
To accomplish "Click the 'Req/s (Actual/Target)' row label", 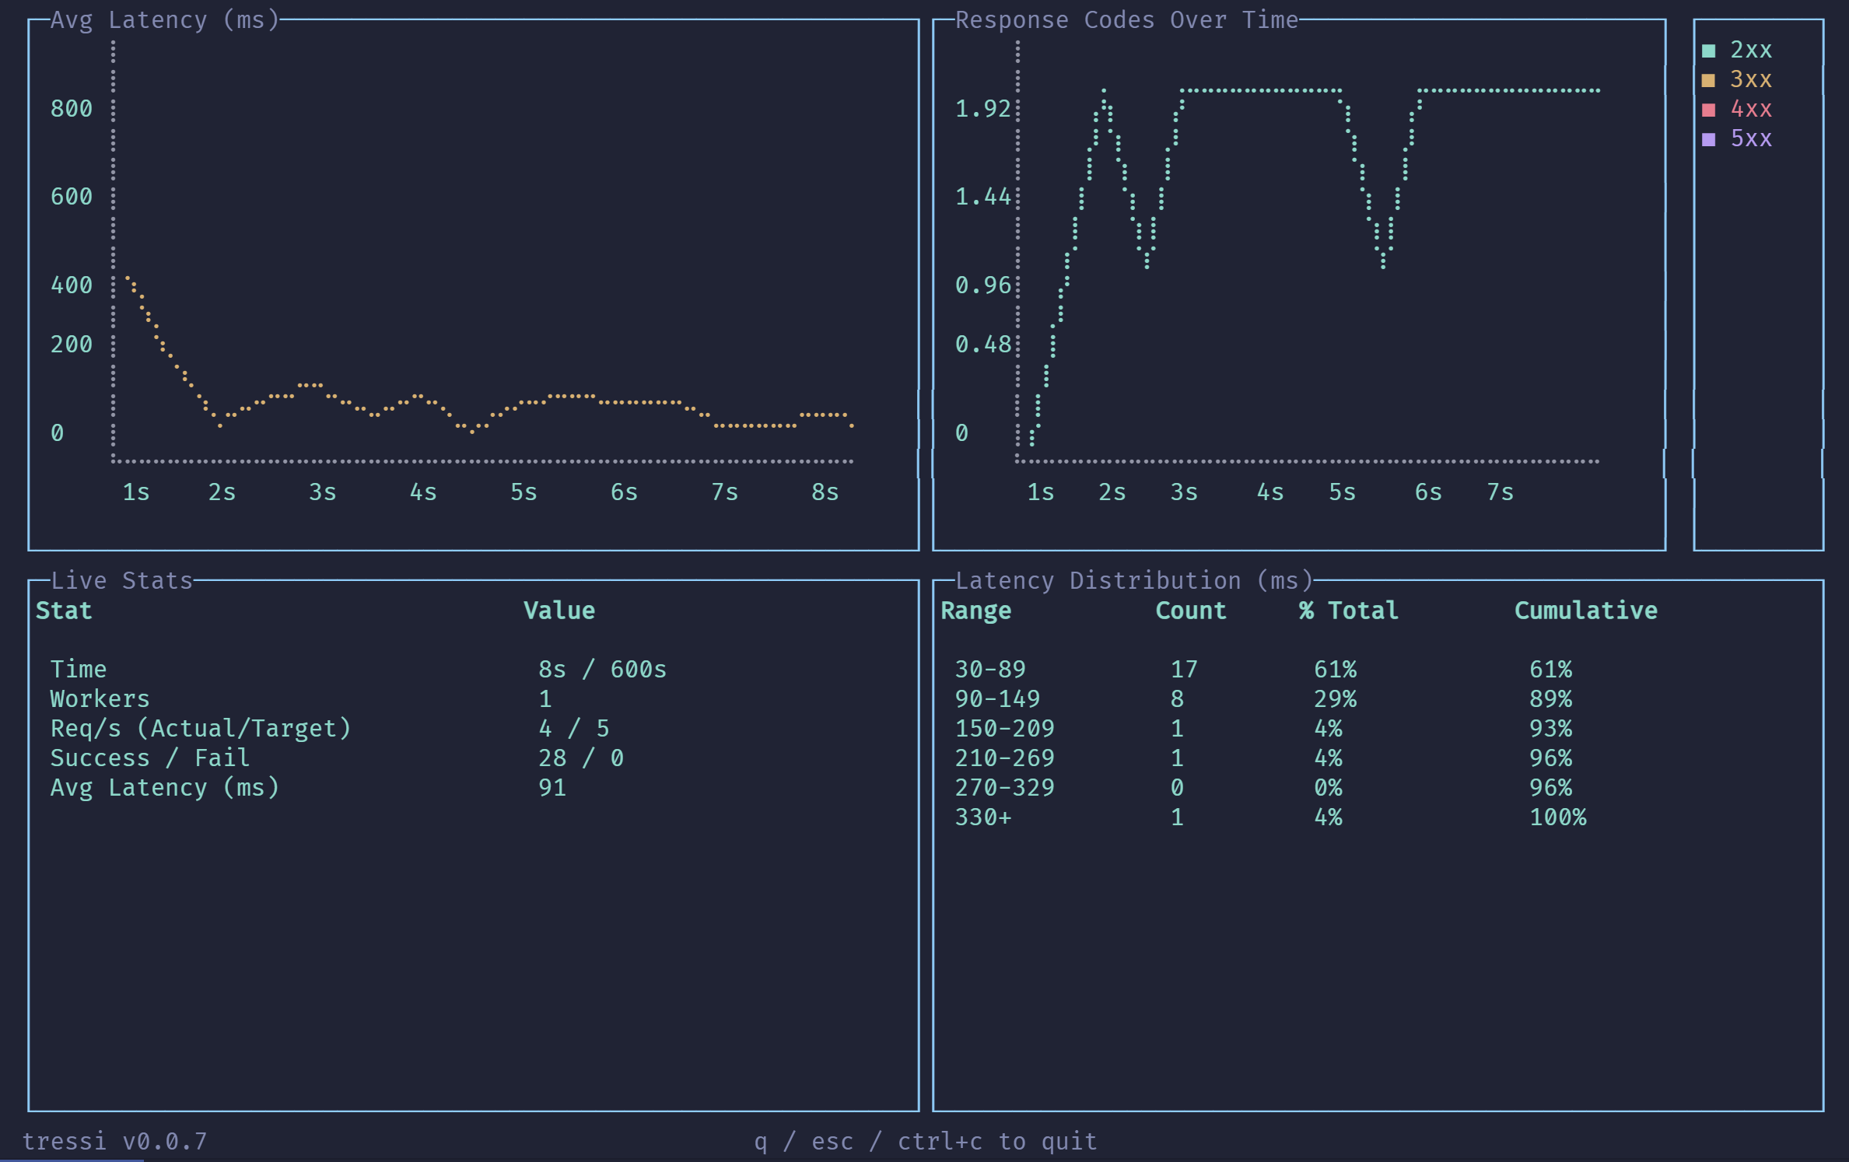I will [201, 729].
